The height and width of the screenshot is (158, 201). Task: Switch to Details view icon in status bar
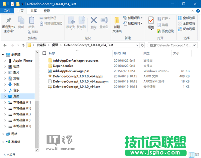[192, 155]
